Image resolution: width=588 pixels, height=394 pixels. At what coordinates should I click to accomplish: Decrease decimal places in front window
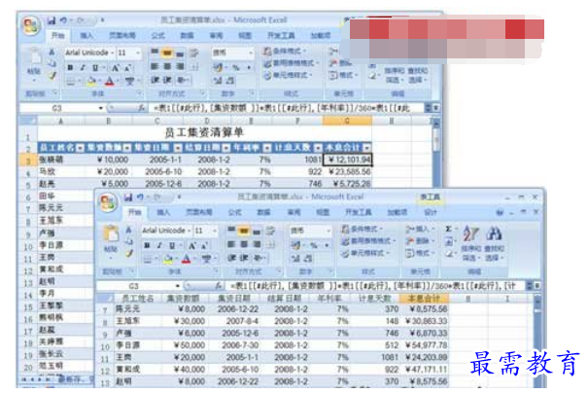pos(308,258)
